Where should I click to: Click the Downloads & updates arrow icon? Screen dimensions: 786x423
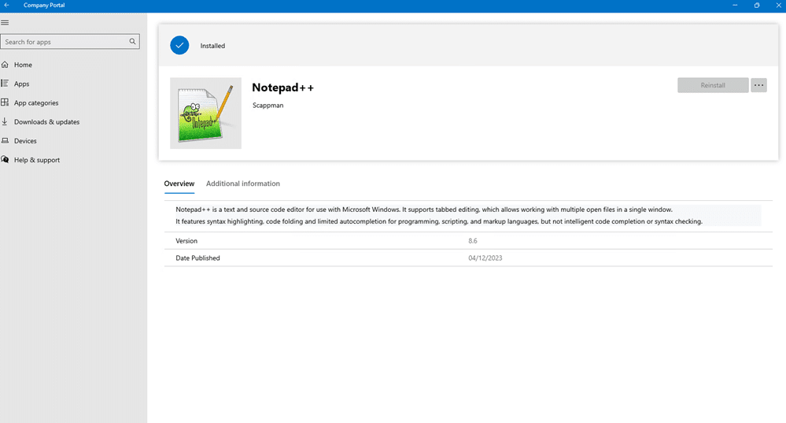click(5, 121)
